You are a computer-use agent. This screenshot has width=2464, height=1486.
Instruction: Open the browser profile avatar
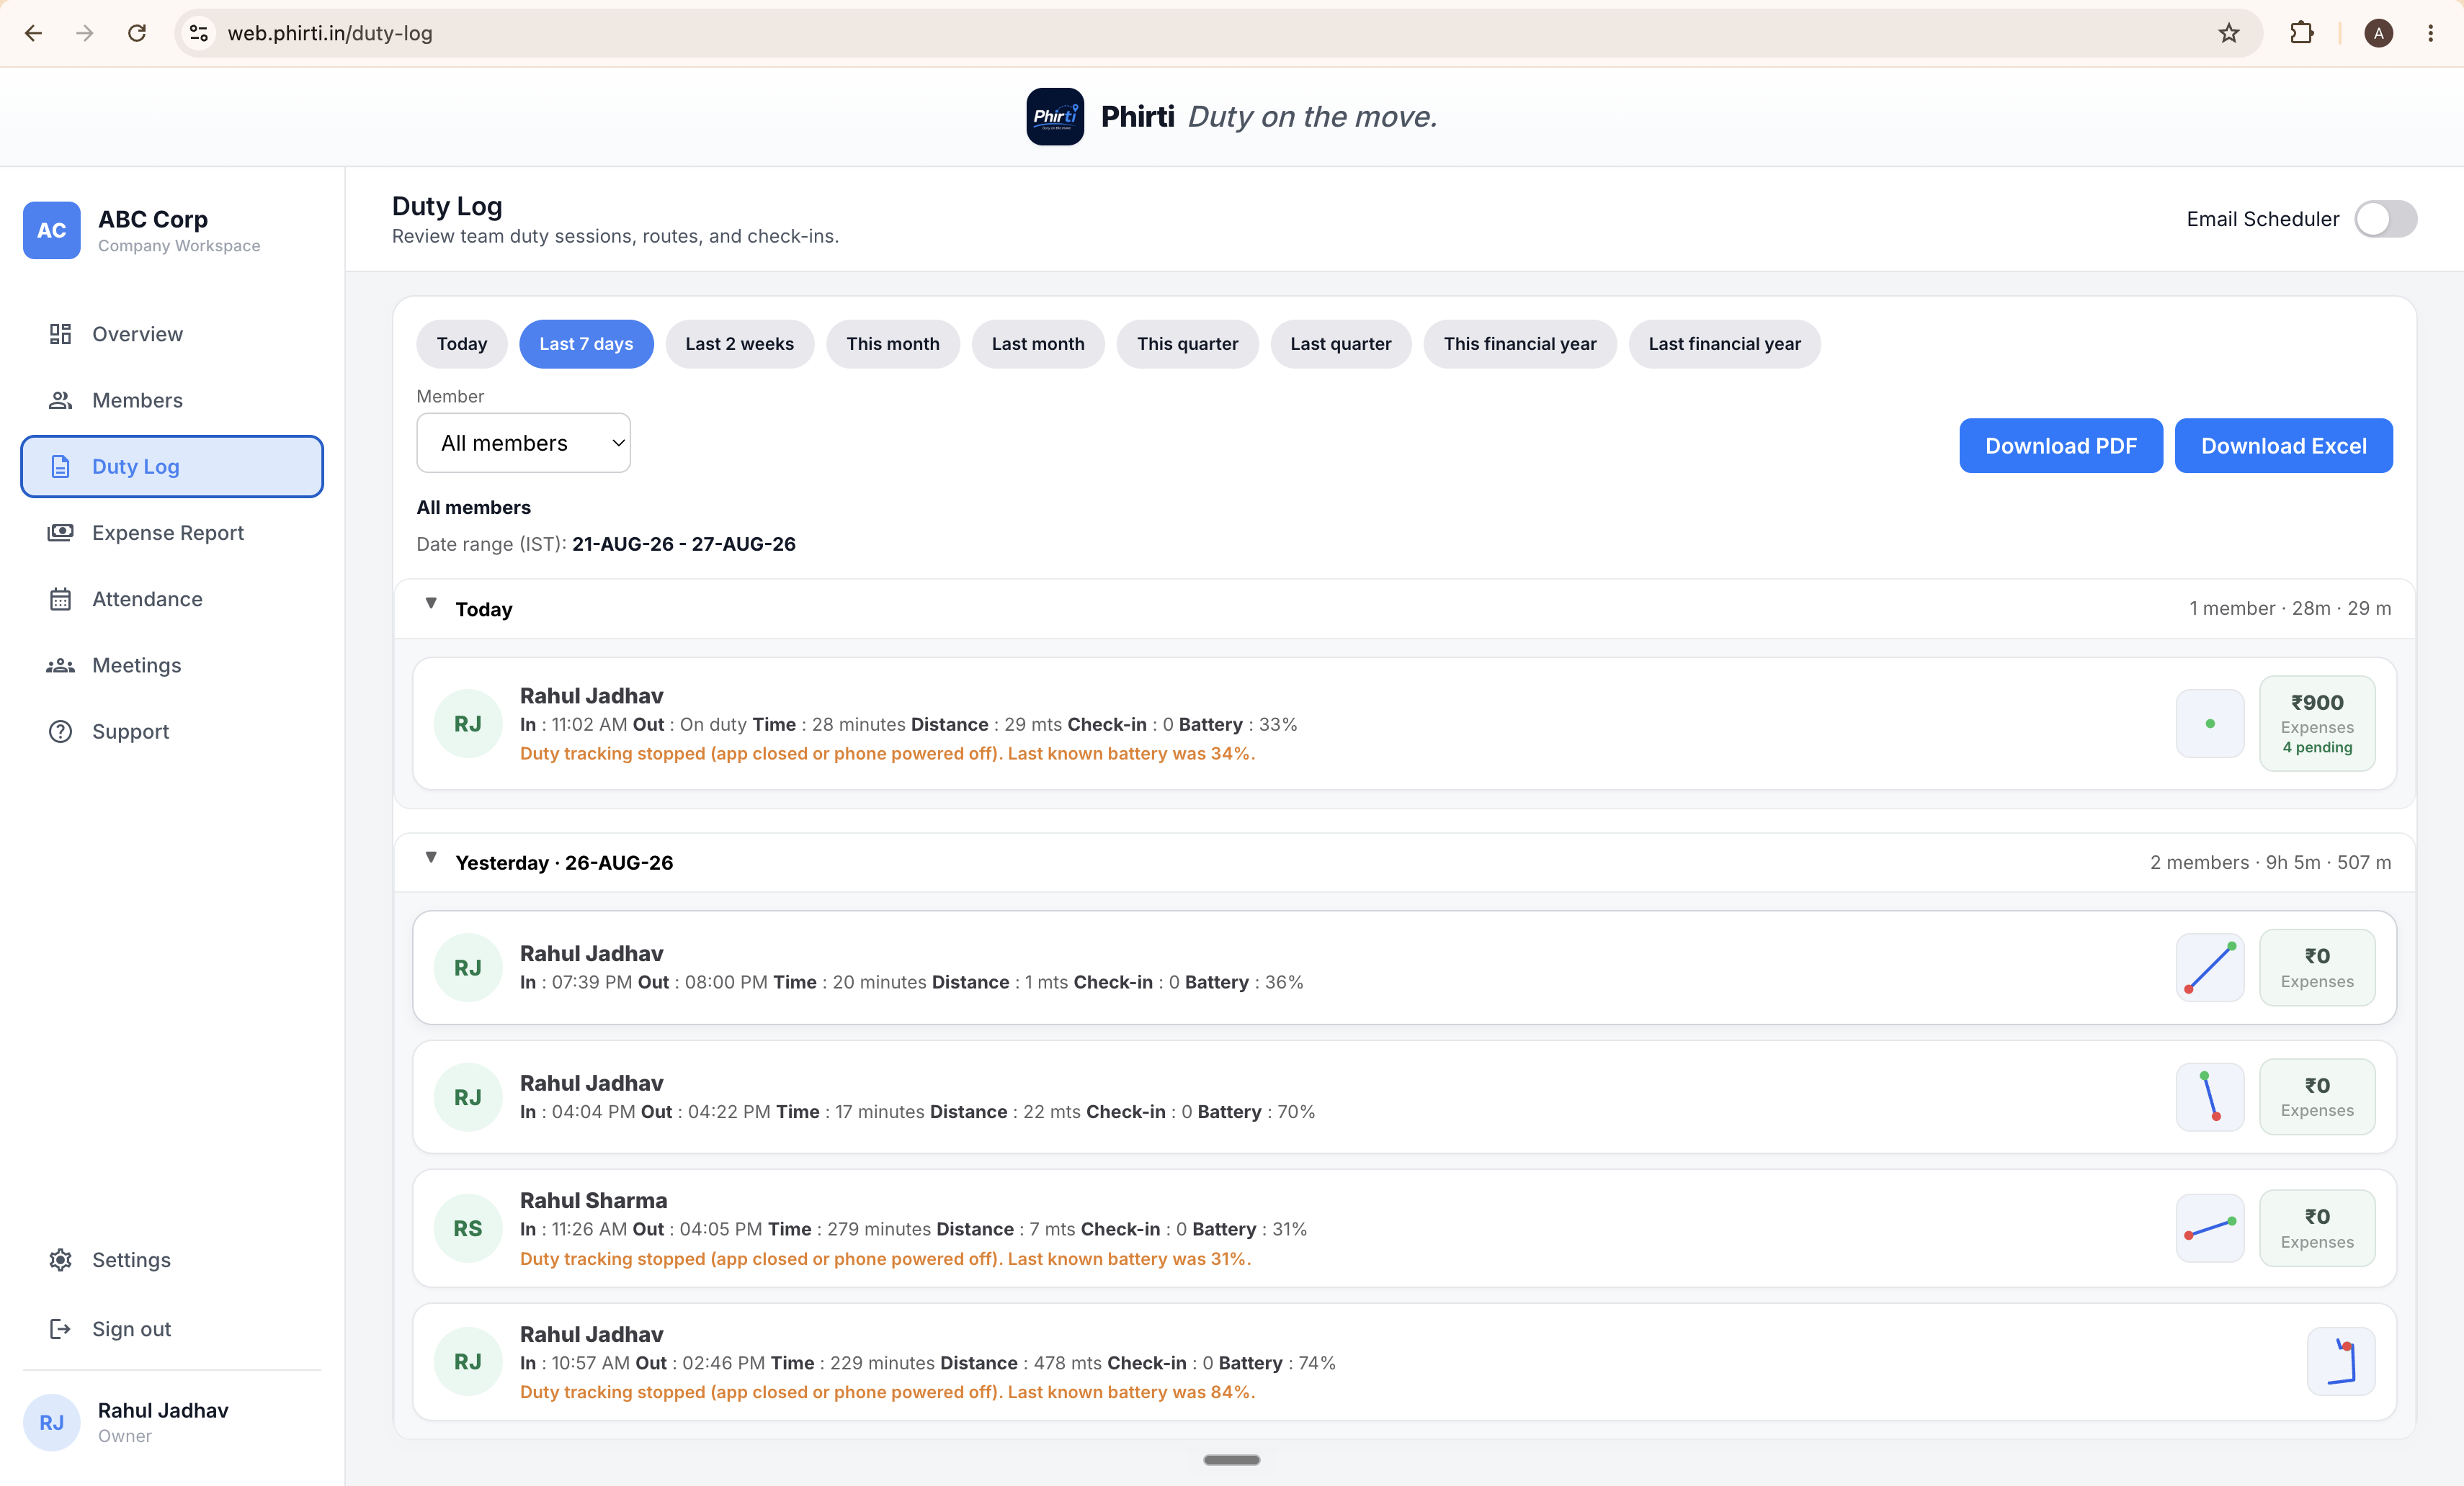2378,33
